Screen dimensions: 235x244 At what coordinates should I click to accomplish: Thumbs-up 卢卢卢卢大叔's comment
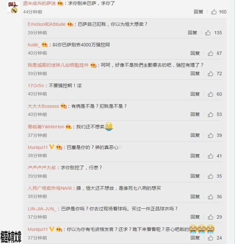[x=211, y=176]
